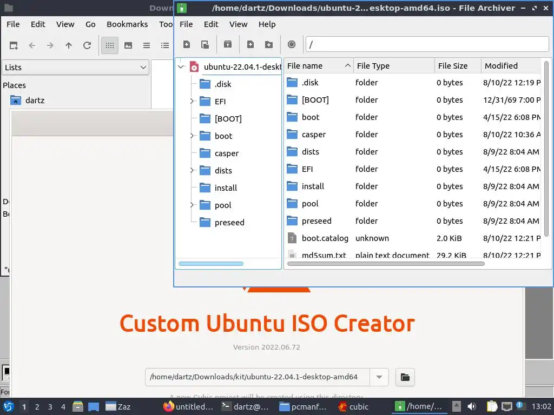The height and width of the screenshot is (415, 554).
Task: Switch to the pcmanfm taskbar window
Action: click(303, 407)
